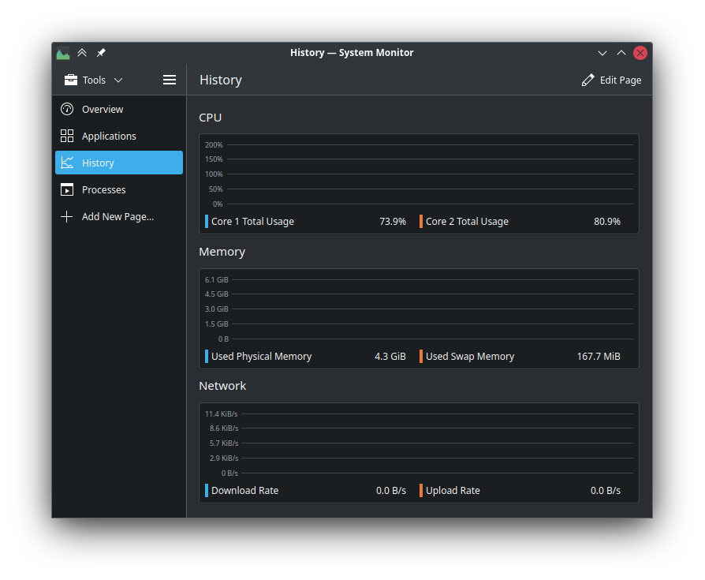Toggle keep-above with the double chevron icon
The height and width of the screenshot is (580, 705).
pyautogui.click(x=82, y=53)
